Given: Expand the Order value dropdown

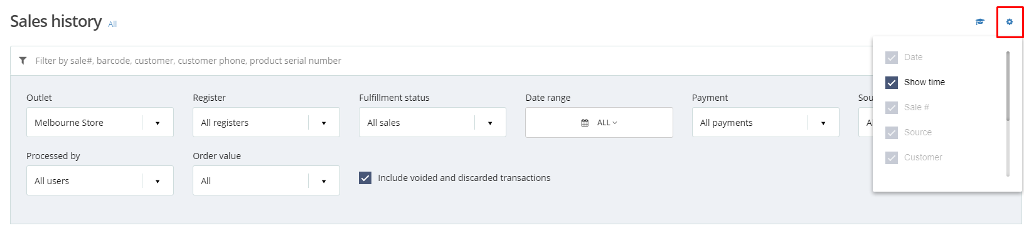Looking at the screenshot, I should point(266,180).
